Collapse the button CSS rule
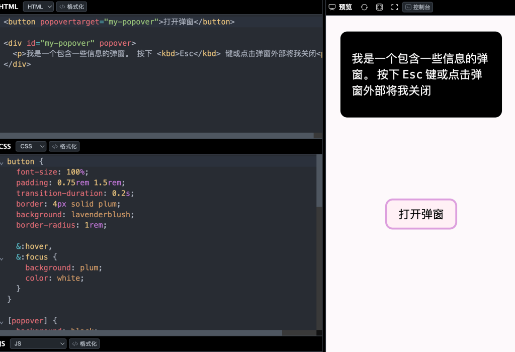The image size is (515, 352). tap(2, 162)
